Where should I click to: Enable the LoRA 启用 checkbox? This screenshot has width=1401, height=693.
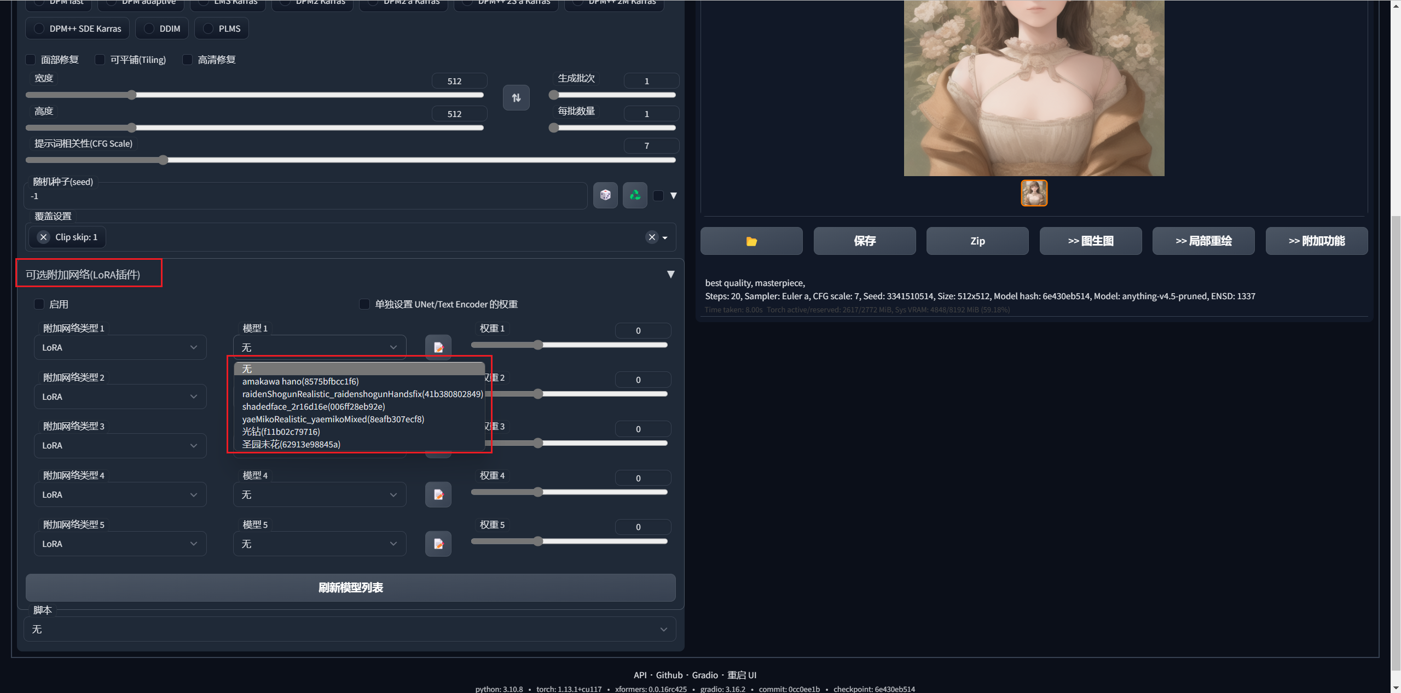pyautogui.click(x=39, y=304)
